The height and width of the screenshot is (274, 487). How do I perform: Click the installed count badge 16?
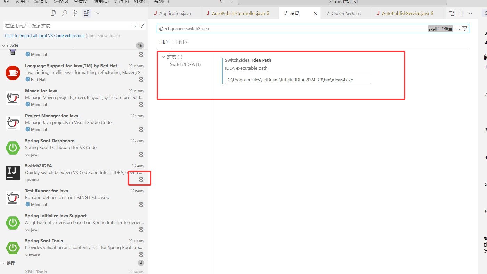140,45
